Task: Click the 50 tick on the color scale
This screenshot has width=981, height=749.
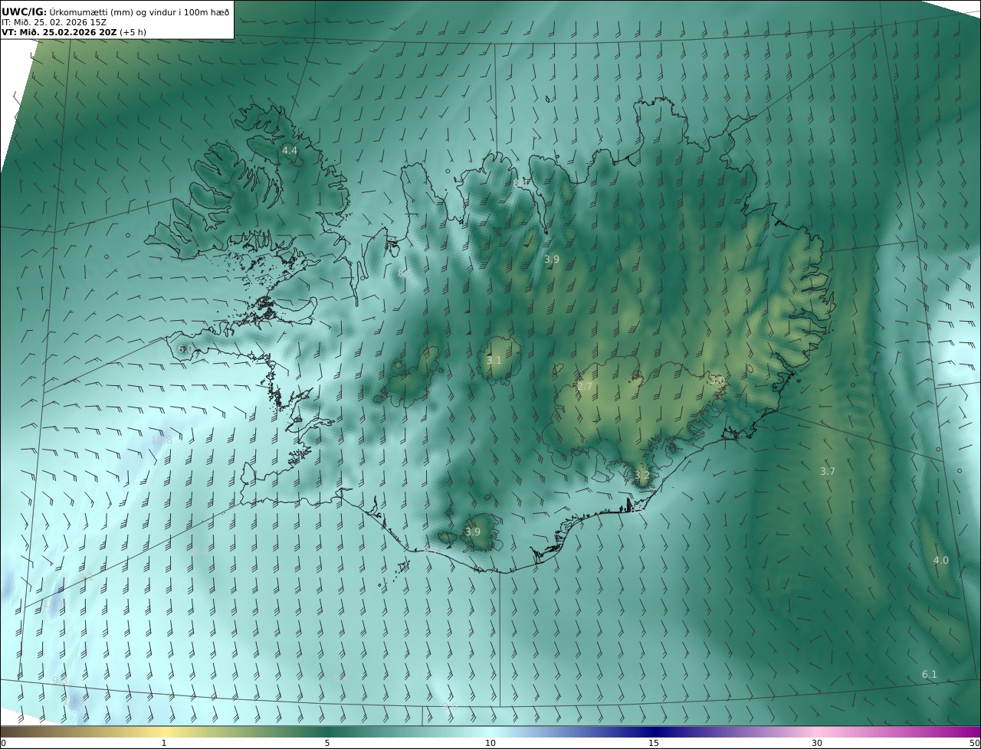Action: point(974,743)
